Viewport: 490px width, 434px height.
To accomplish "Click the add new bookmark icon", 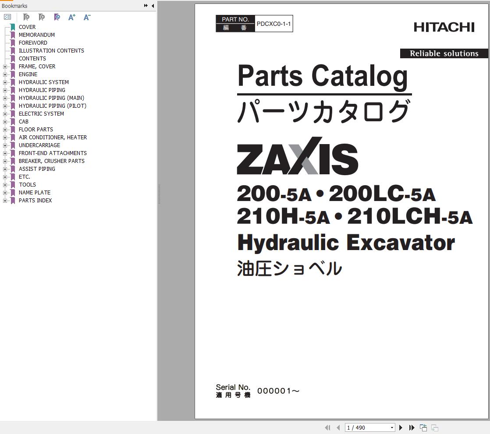I will pyautogui.click(x=42, y=17).
